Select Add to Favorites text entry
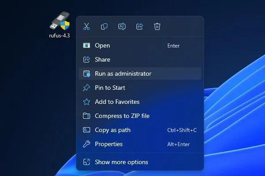 pos(117,102)
